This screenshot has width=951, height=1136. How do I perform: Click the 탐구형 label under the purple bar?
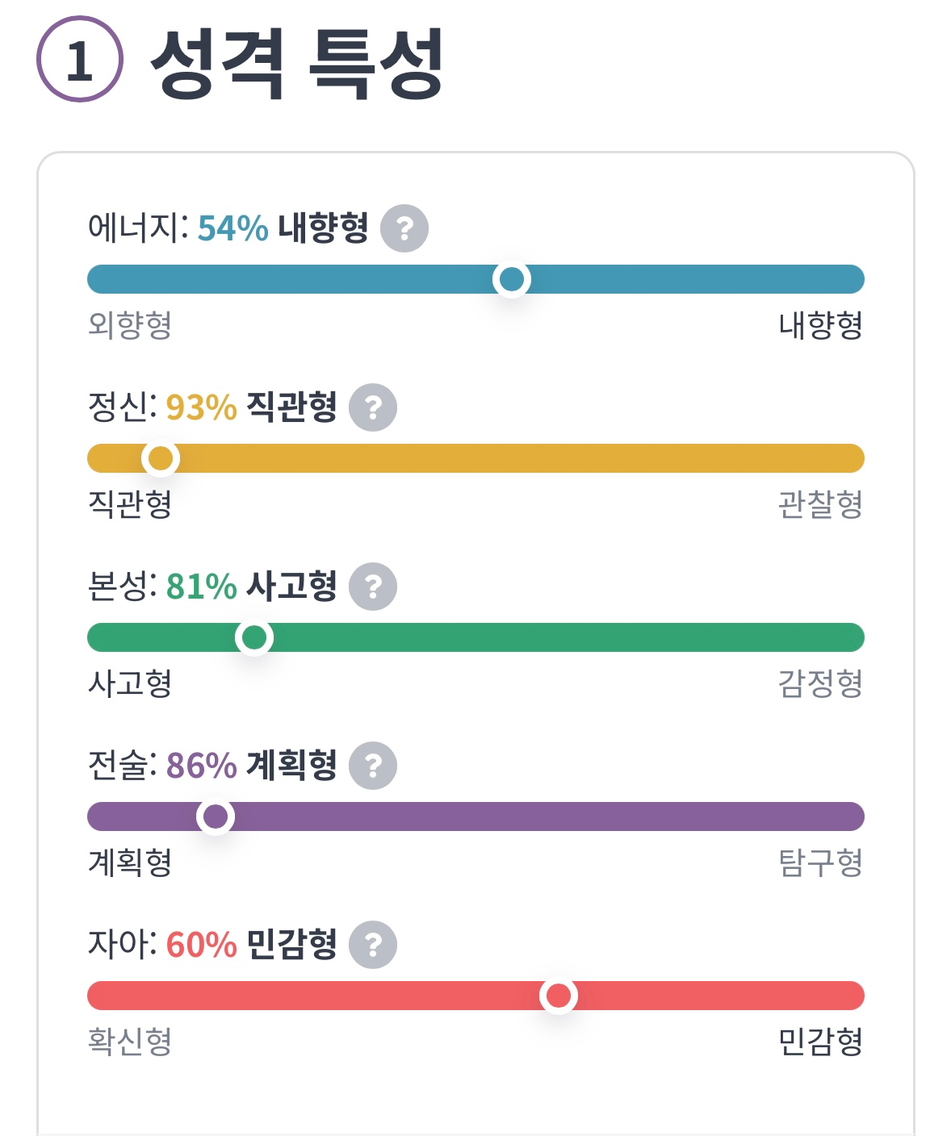coord(820,862)
